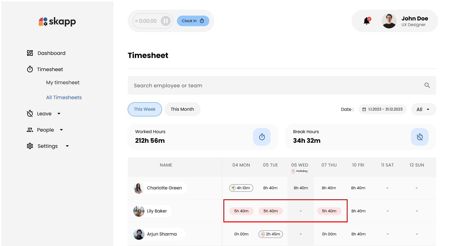471x246 pixels.
Task: Select the Timesheet stopwatch icon in sidebar
Action: click(30, 69)
